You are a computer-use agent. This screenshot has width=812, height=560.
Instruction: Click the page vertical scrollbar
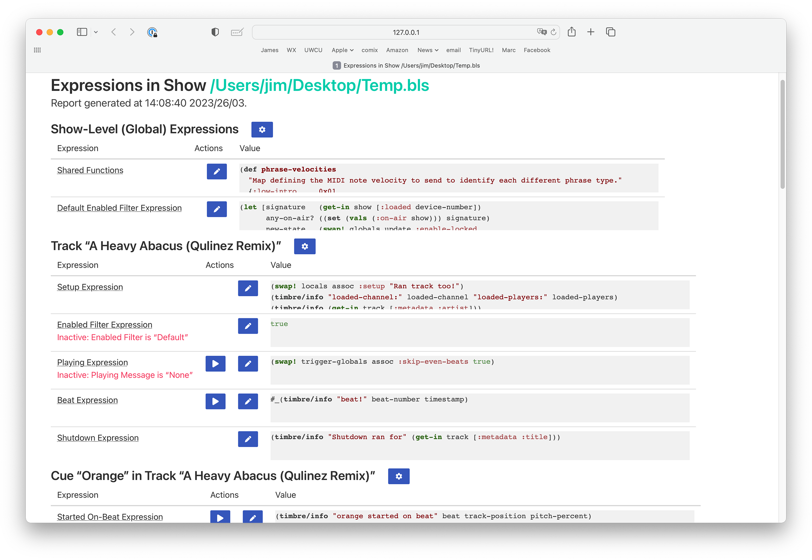point(783,134)
